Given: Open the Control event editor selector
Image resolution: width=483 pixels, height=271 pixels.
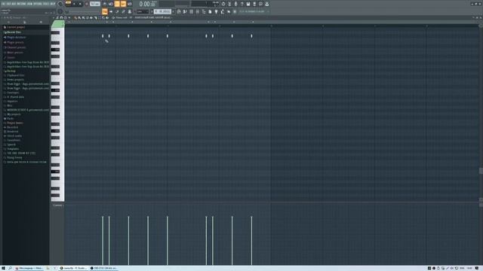Looking at the screenshot, I should [57, 206].
